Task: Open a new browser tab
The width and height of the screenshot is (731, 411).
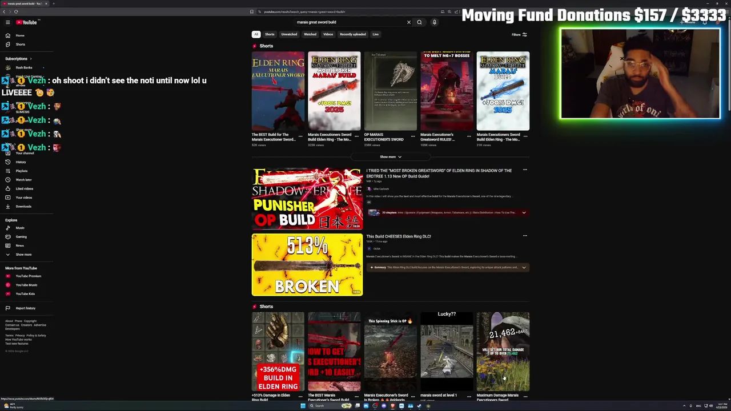Action: pos(54,3)
